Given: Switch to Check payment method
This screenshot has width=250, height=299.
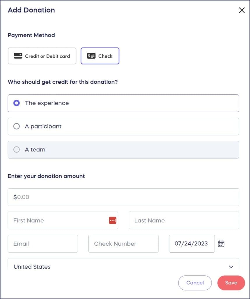Looking at the screenshot, I should point(100,56).
